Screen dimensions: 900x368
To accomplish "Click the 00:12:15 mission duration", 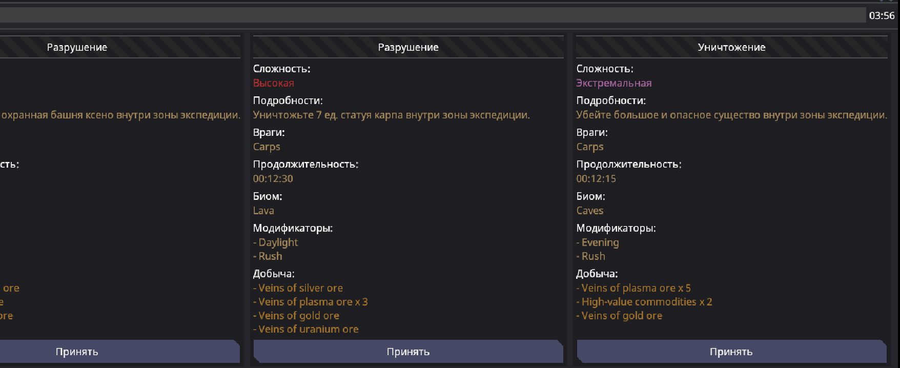I will [596, 179].
